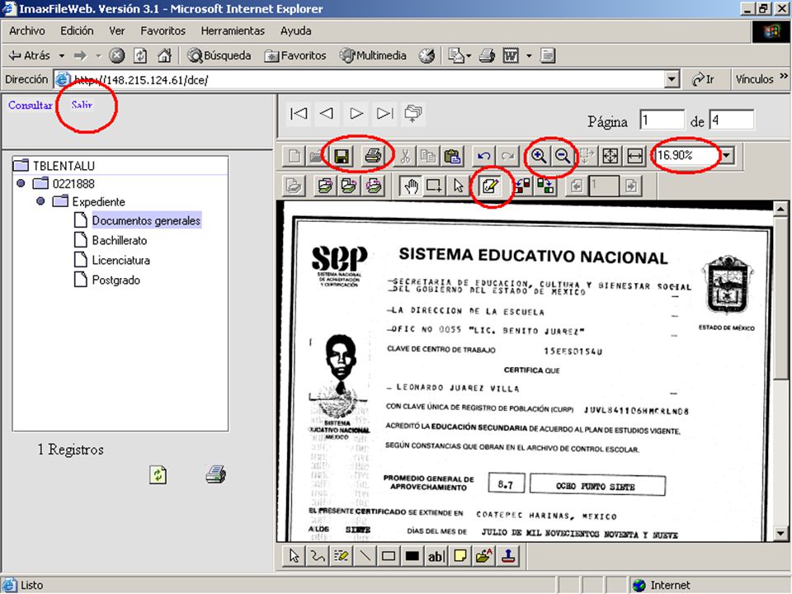Select the text-from-file annotation tool
Image resolution: width=792 pixels, height=594 pixels.
click(x=483, y=556)
